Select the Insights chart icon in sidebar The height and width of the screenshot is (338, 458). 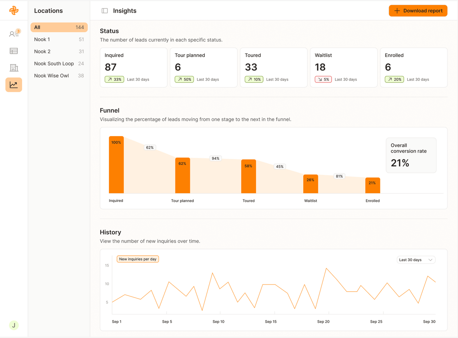point(14,85)
